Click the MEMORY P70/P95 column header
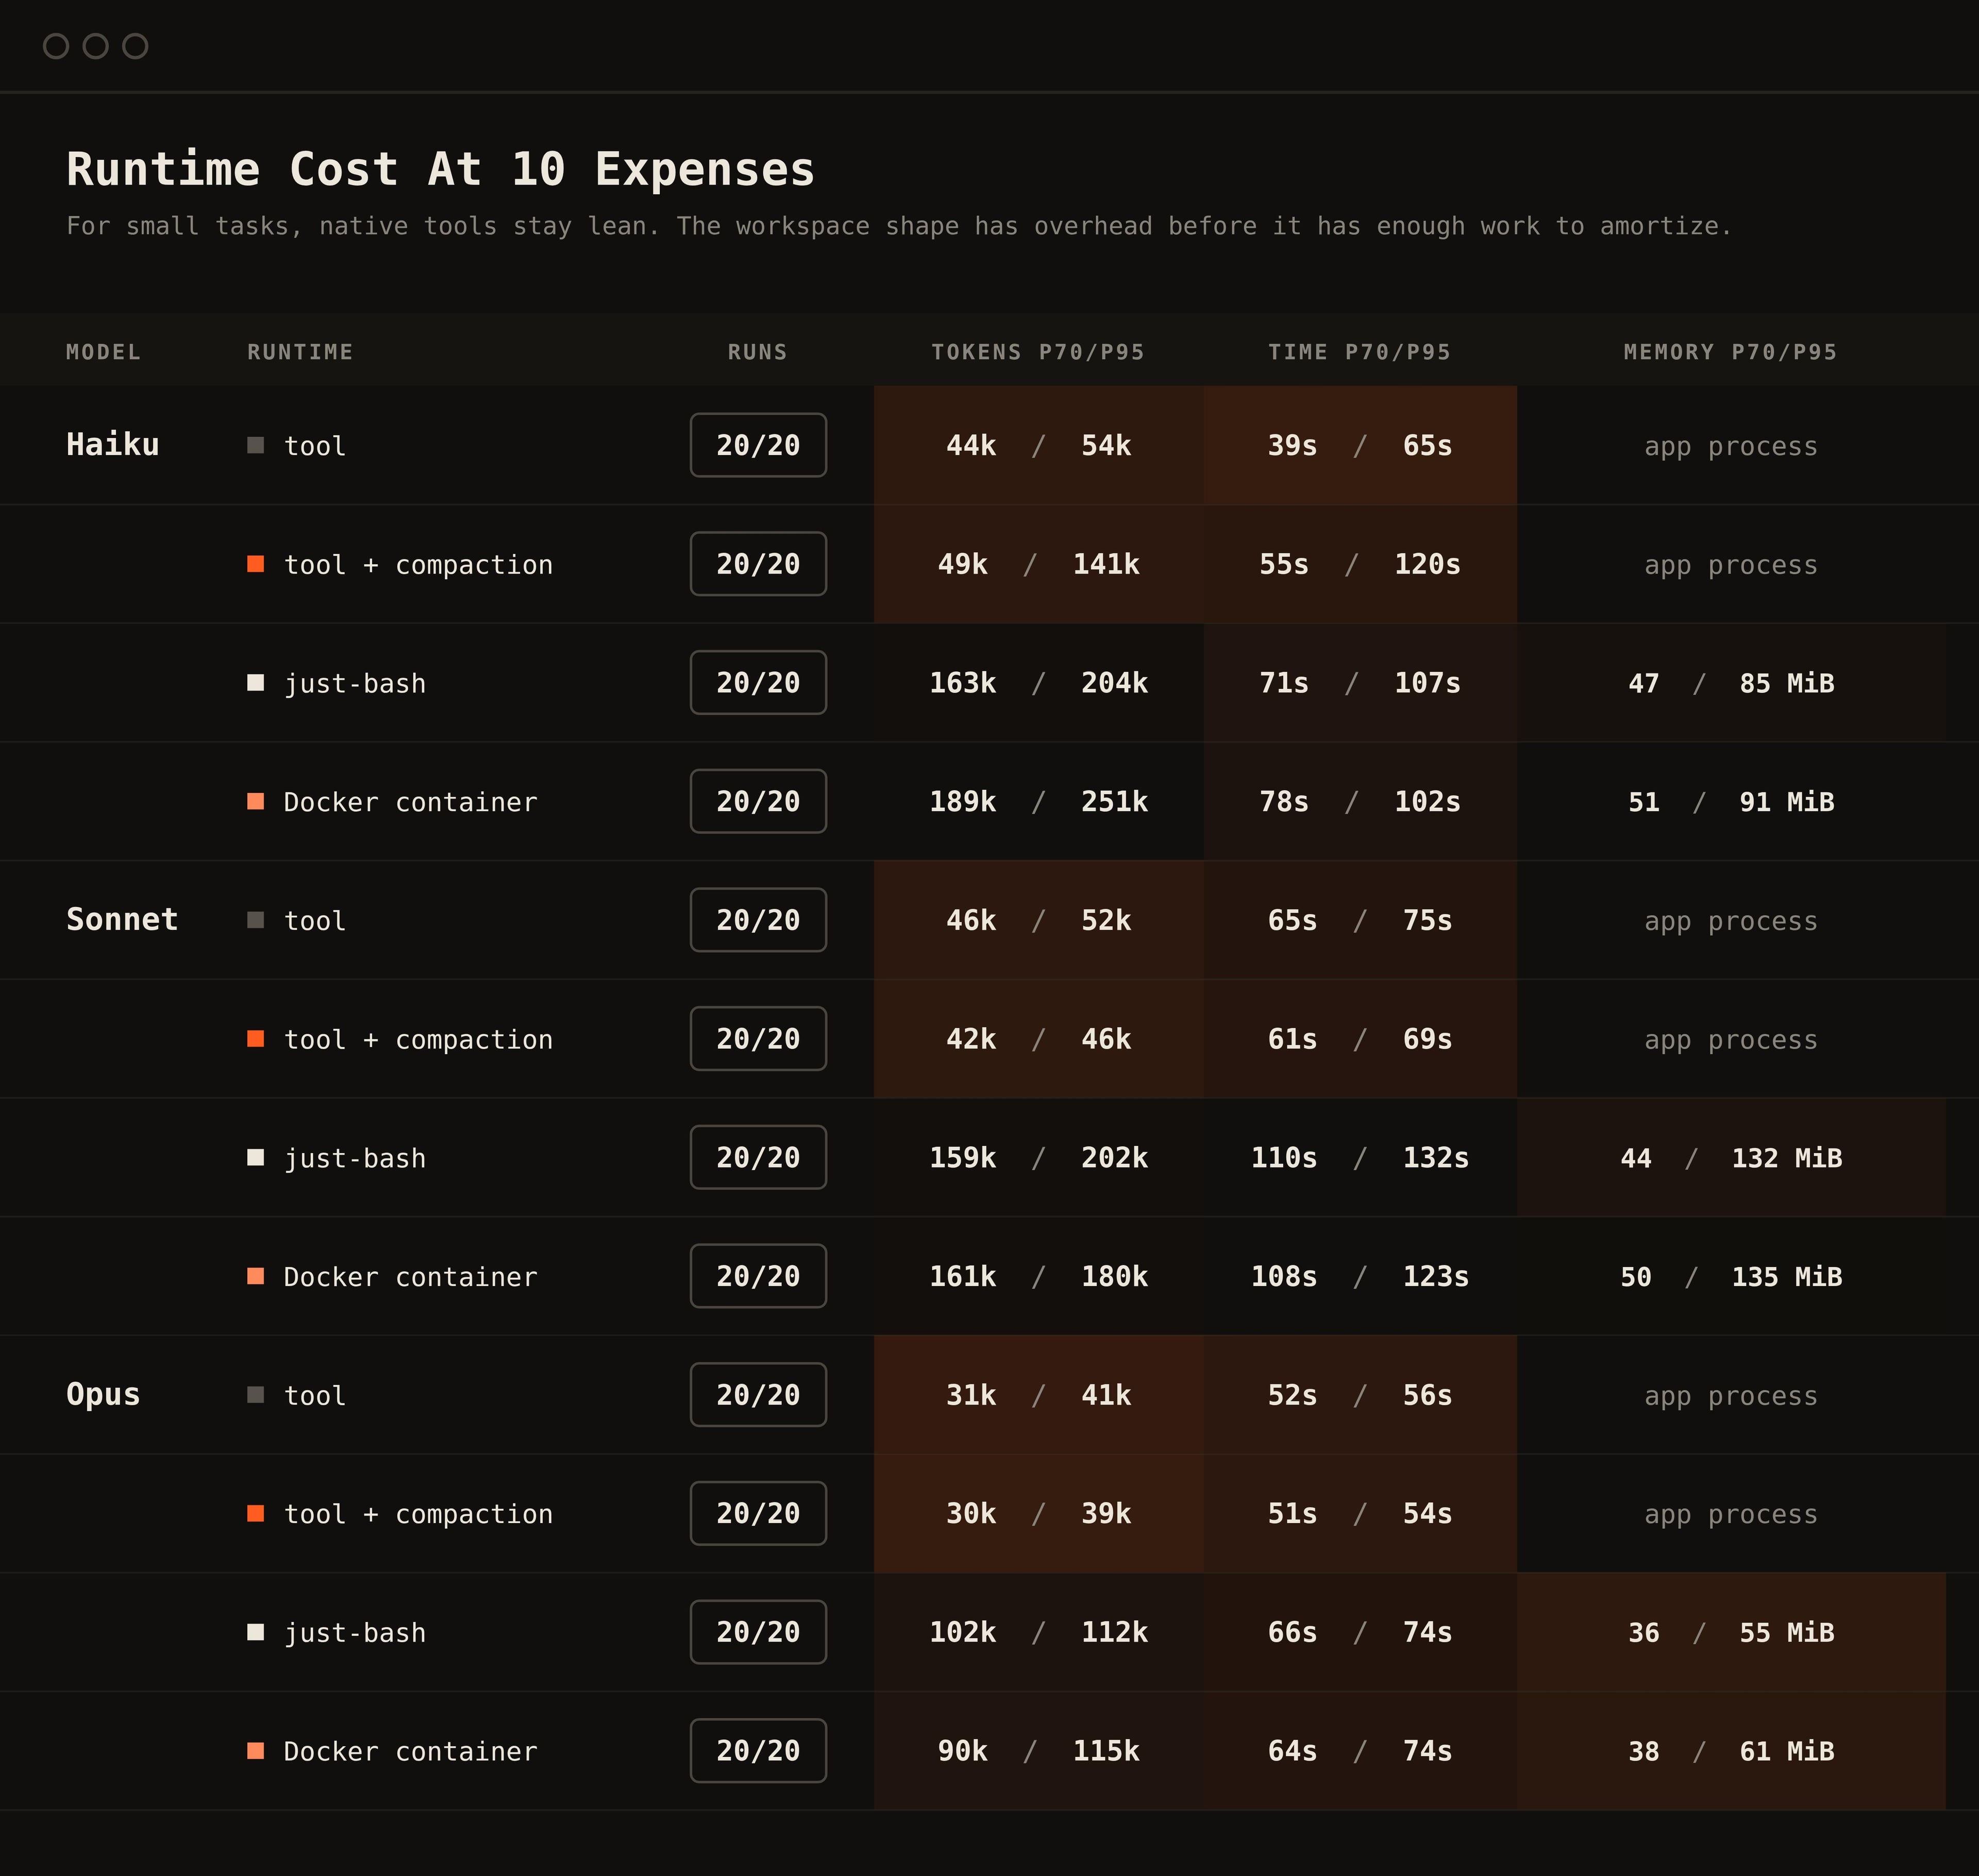The width and height of the screenshot is (1979, 1876). coord(1731,352)
